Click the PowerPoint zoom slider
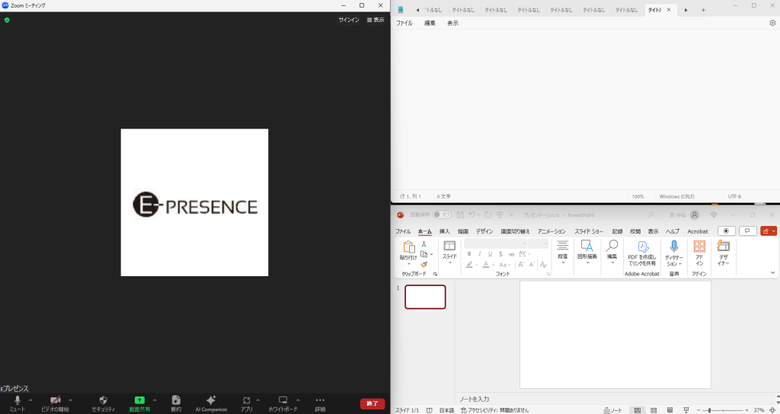This screenshot has width=780, height=414. (x=724, y=410)
